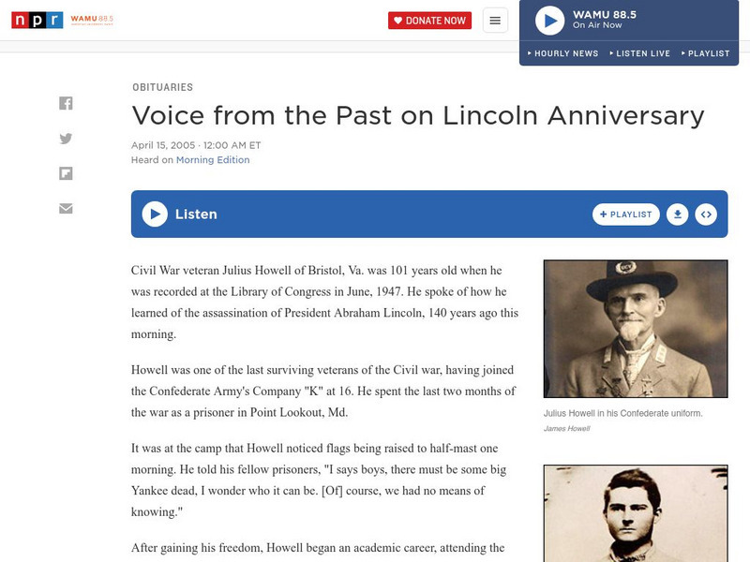Email this article using the envelope icon
The width and height of the screenshot is (750, 562).
[66, 208]
